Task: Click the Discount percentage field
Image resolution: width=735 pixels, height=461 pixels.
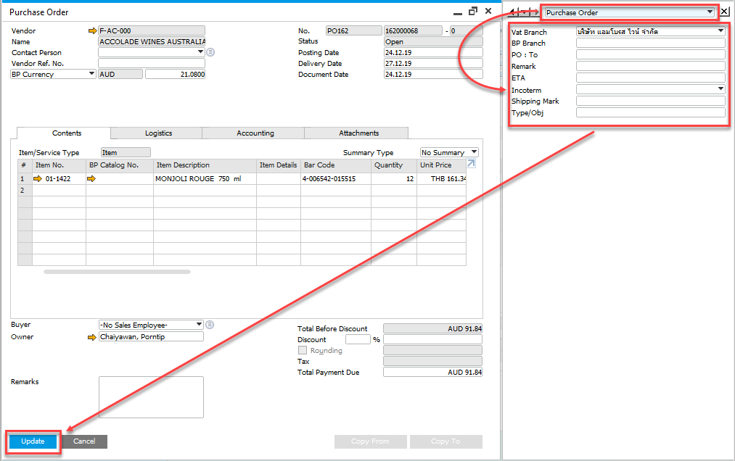Action: click(x=358, y=340)
